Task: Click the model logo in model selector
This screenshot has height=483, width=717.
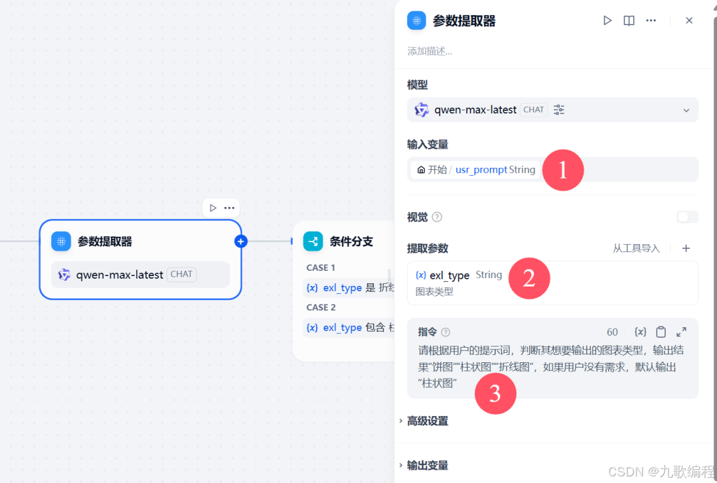Action: tap(421, 109)
